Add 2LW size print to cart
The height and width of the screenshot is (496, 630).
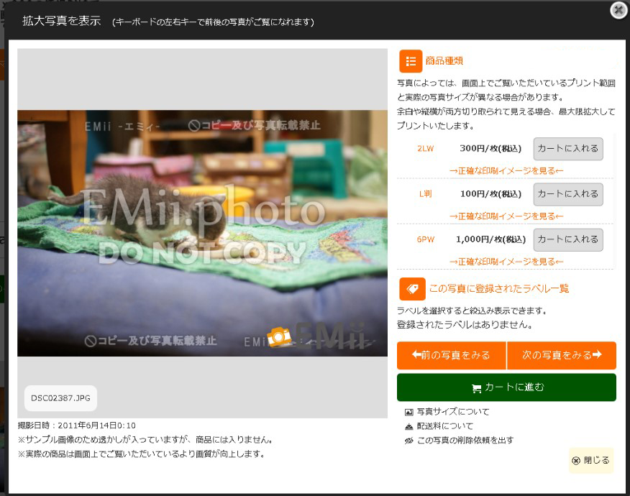coord(567,149)
